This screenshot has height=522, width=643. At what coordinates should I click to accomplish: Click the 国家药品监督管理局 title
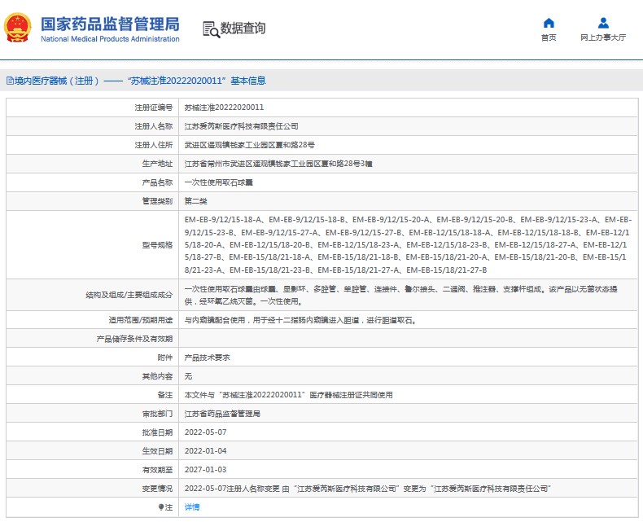coord(110,24)
